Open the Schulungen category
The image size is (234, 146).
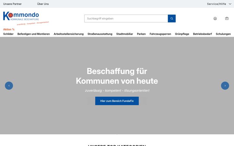223,34
